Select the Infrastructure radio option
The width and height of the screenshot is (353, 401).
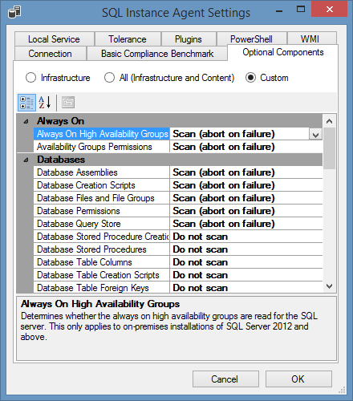tap(30, 78)
